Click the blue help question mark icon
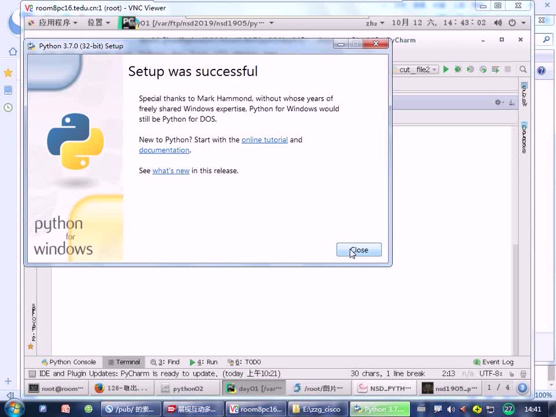Viewport: 556px width, 417px height. (x=541, y=71)
